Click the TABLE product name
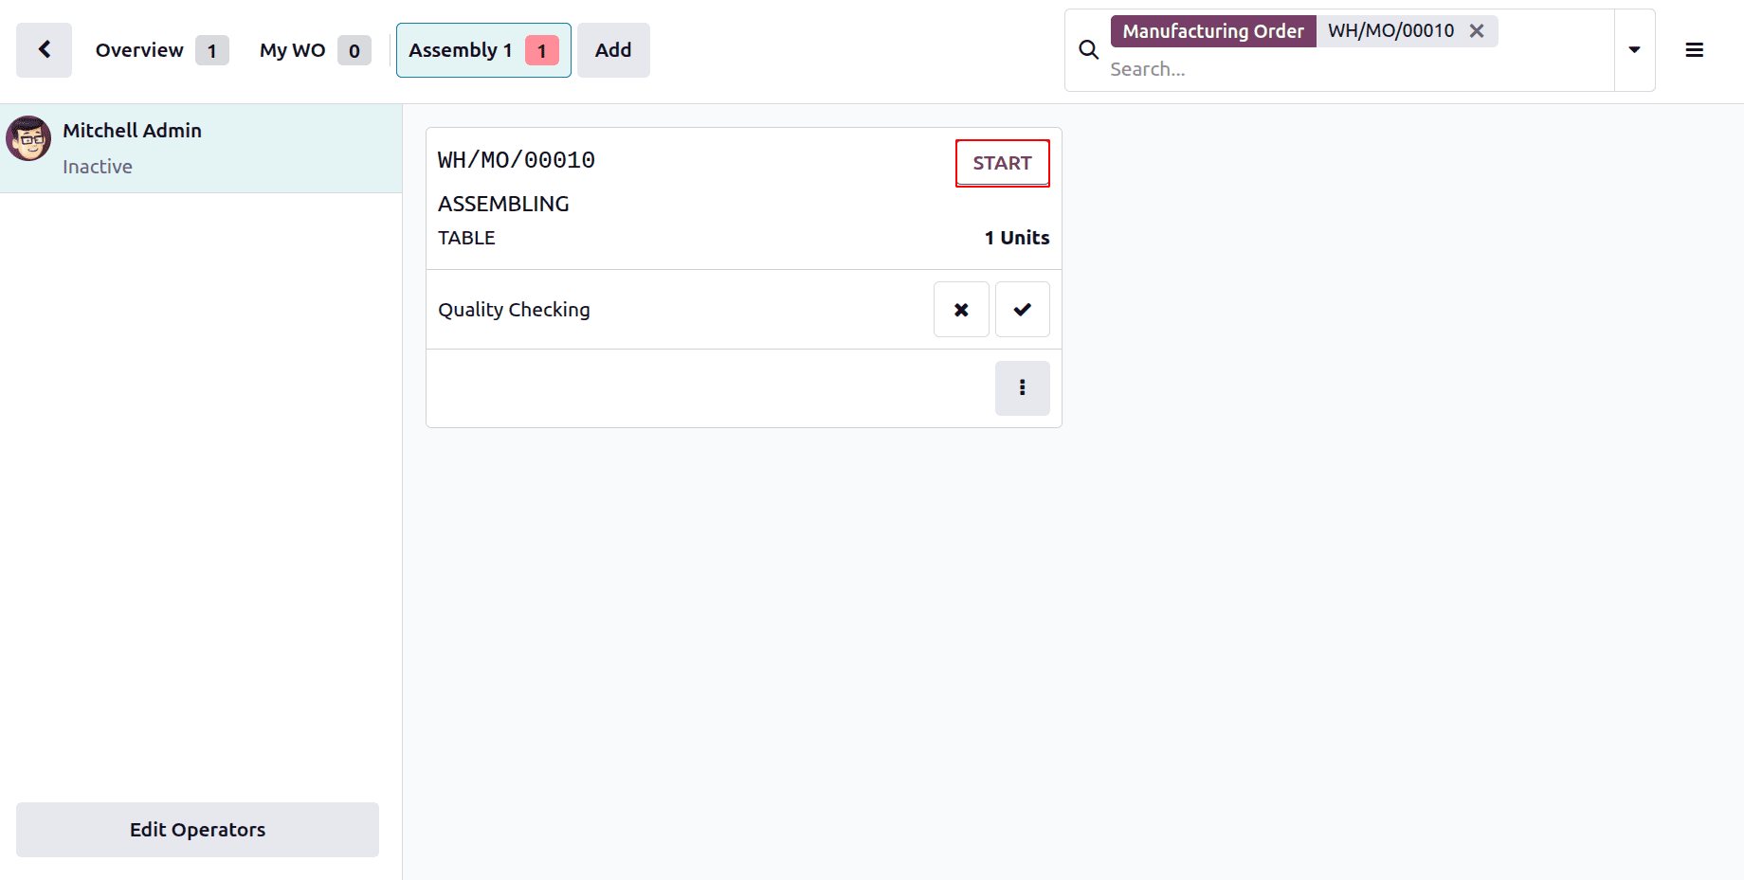The image size is (1744, 880). [x=466, y=238]
